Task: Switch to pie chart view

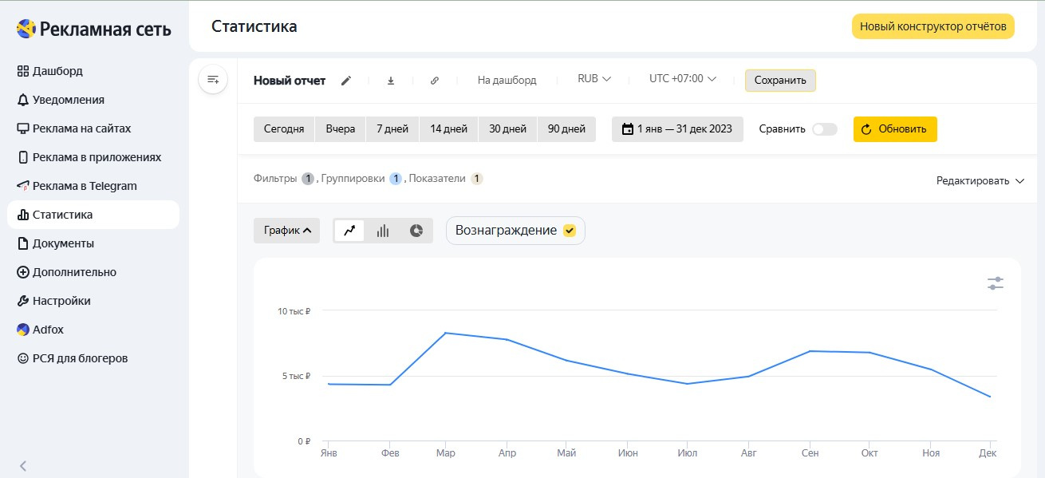Action: click(416, 231)
